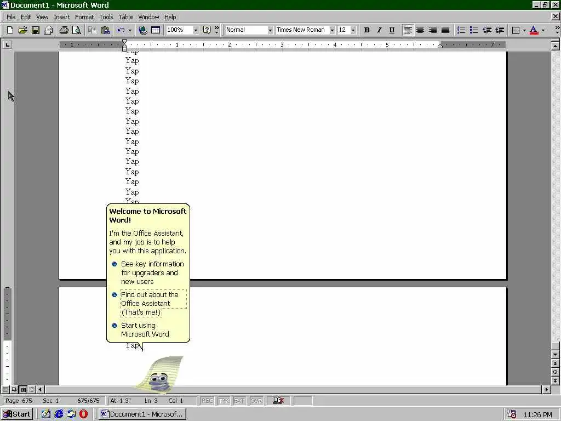Click the Clippit Office Assistant character
Screen dimensions: 561x421
pos(161,374)
